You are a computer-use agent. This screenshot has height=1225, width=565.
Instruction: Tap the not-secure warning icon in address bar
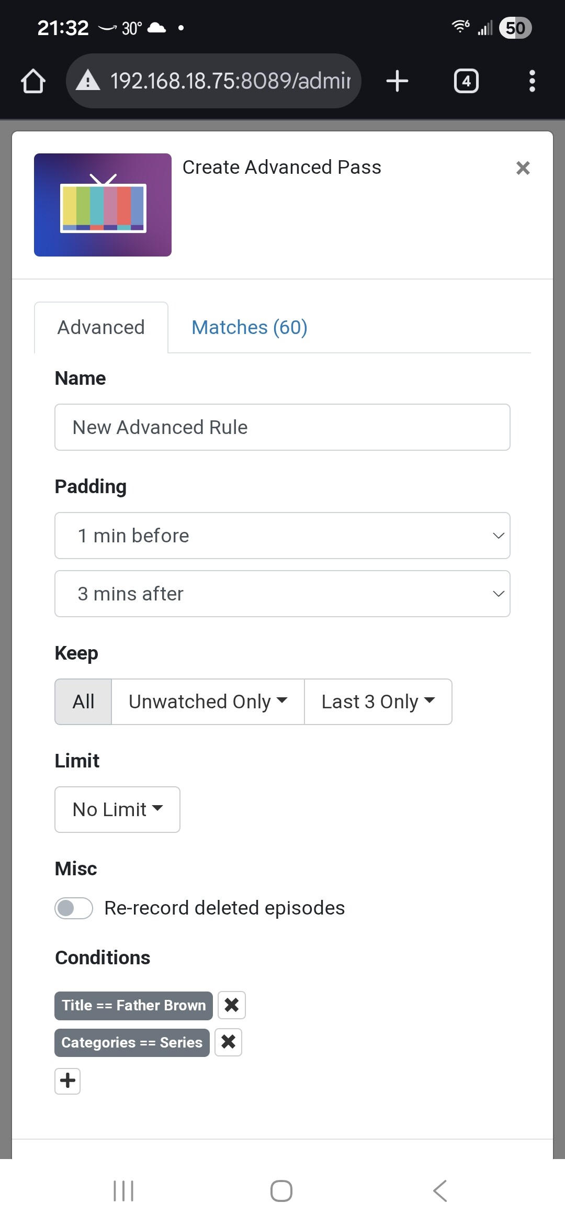click(88, 81)
